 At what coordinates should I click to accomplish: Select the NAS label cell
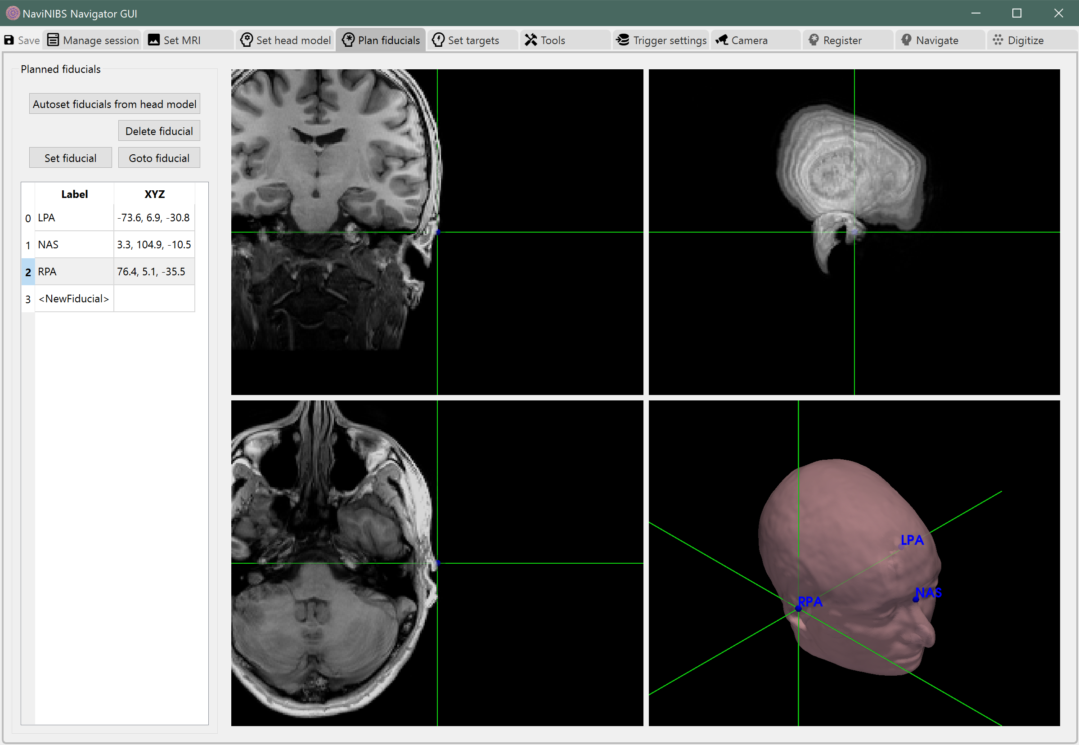[x=74, y=245]
